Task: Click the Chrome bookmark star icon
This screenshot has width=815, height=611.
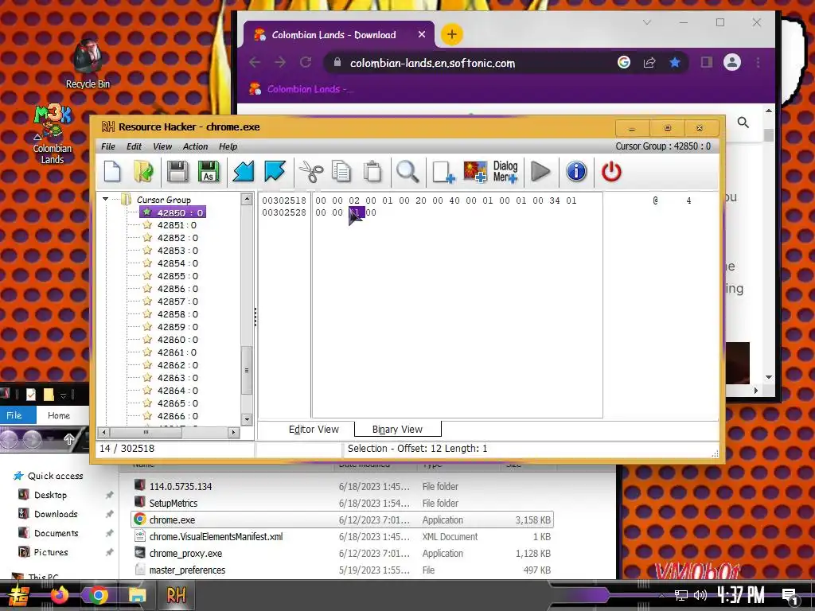Action: tap(675, 62)
